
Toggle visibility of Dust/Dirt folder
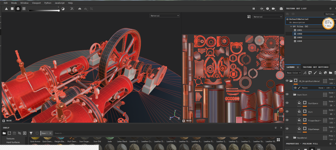(x=287, y=94)
